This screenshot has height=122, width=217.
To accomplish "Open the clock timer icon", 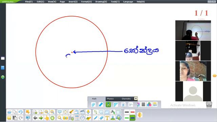I will (82, 118).
